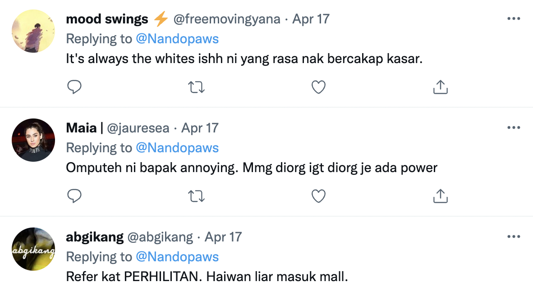Viewport: 533px width, 291px height.
Task: Click @Nandopaws link in Maia's reply
Action: point(177,148)
